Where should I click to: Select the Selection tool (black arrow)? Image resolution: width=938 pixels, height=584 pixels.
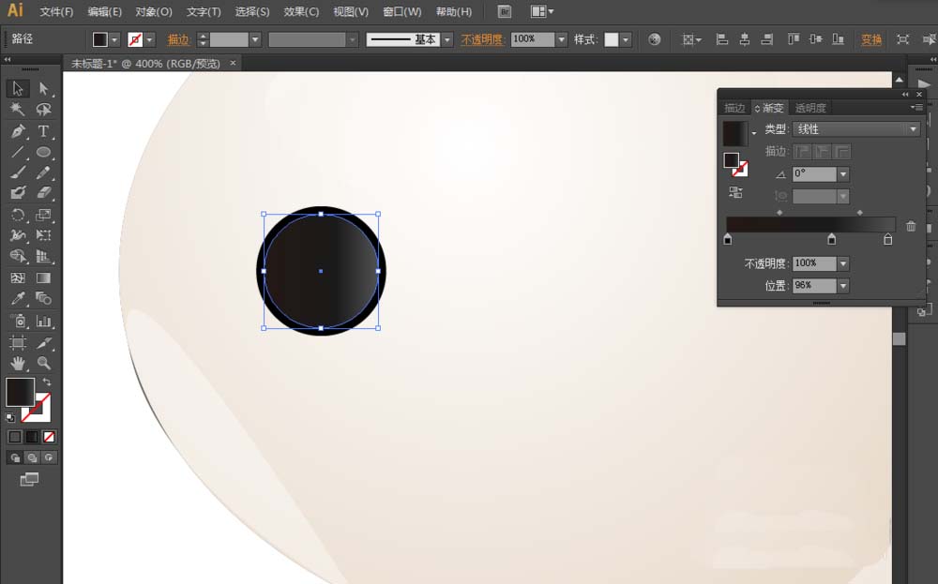(17, 88)
